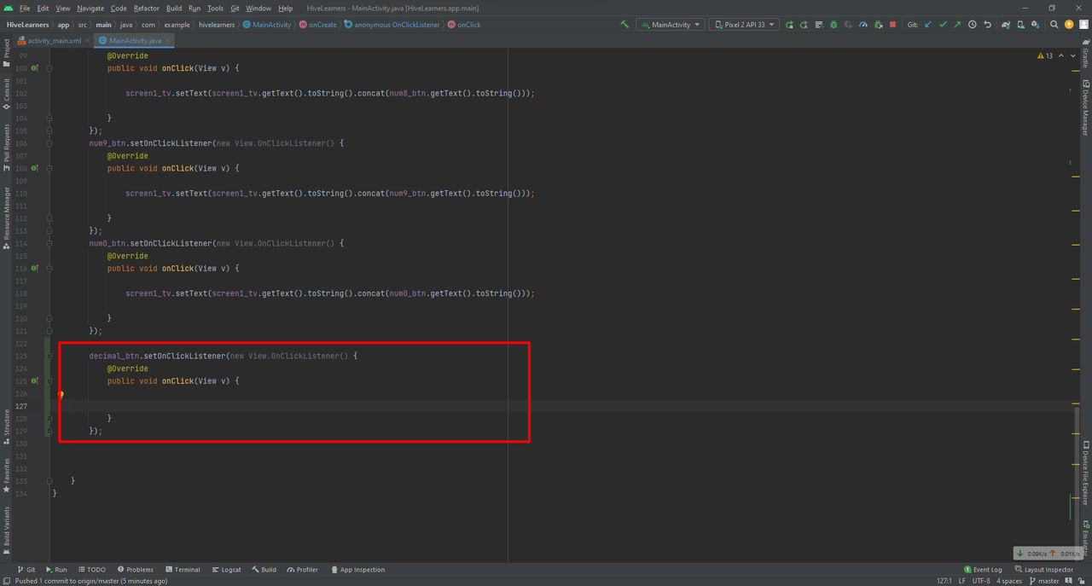Open the TODO tool window

[x=92, y=570]
